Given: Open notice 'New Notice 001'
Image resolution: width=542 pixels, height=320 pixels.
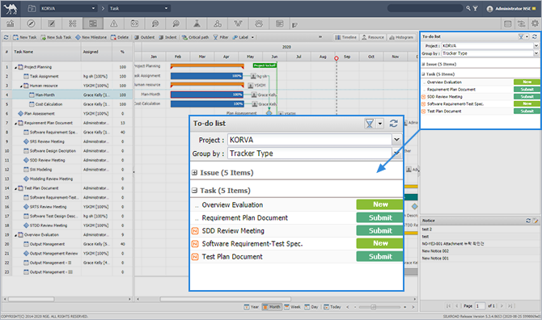Looking at the screenshot, I should coord(435,259).
